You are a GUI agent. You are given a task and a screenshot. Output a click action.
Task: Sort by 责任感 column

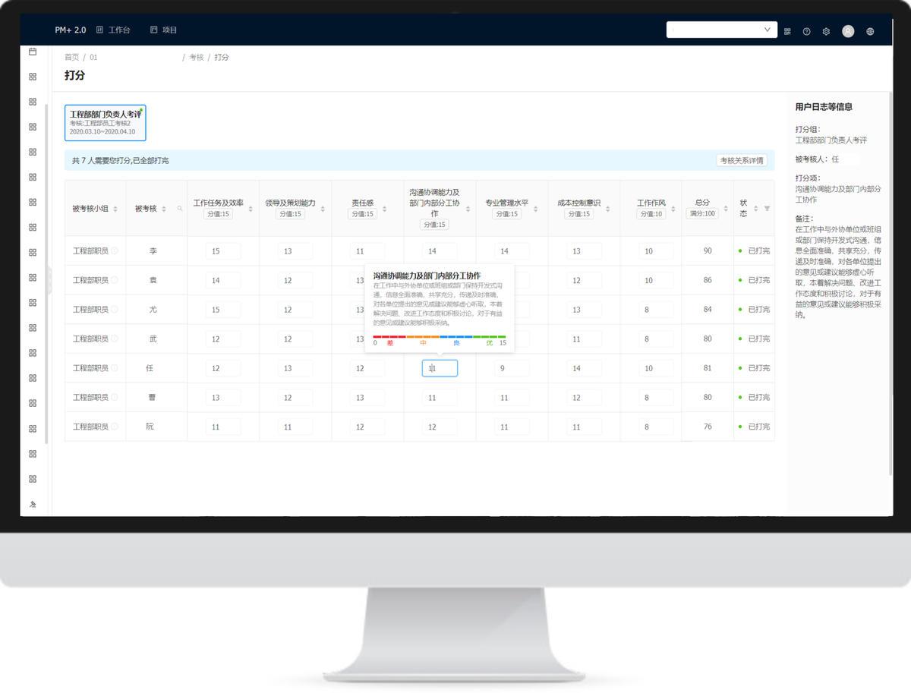tap(384, 209)
